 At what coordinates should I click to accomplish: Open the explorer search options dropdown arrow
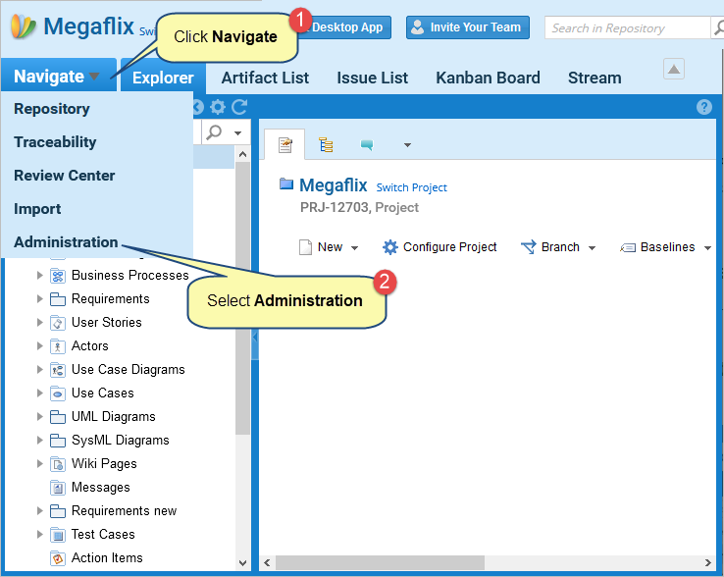(x=237, y=133)
